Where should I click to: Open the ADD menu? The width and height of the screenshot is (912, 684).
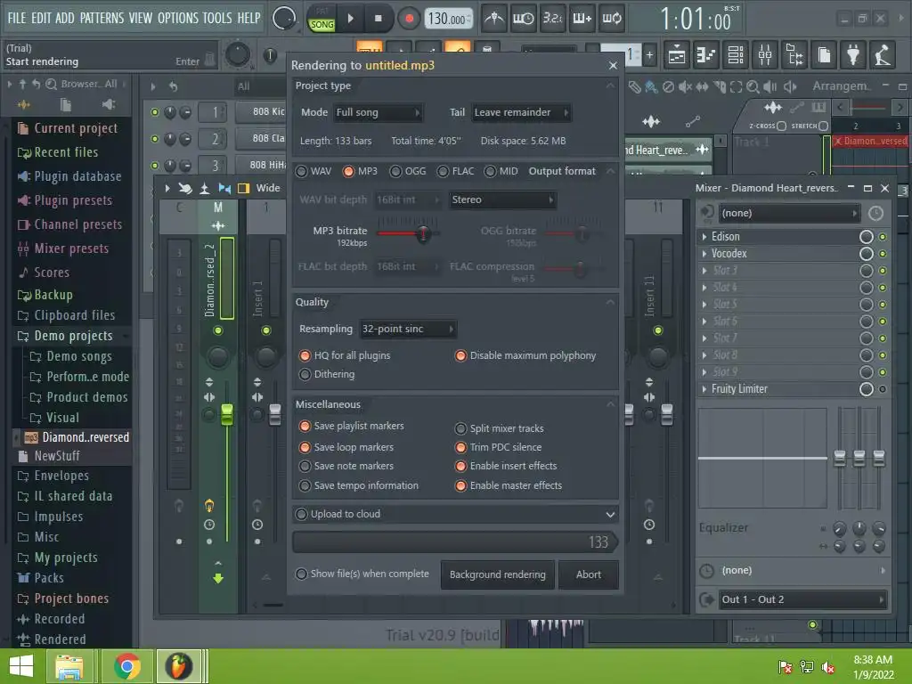pyautogui.click(x=64, y=18)
